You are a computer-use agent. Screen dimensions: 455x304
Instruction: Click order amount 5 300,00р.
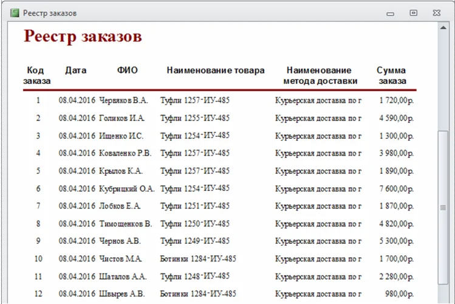tap(397, 241)
